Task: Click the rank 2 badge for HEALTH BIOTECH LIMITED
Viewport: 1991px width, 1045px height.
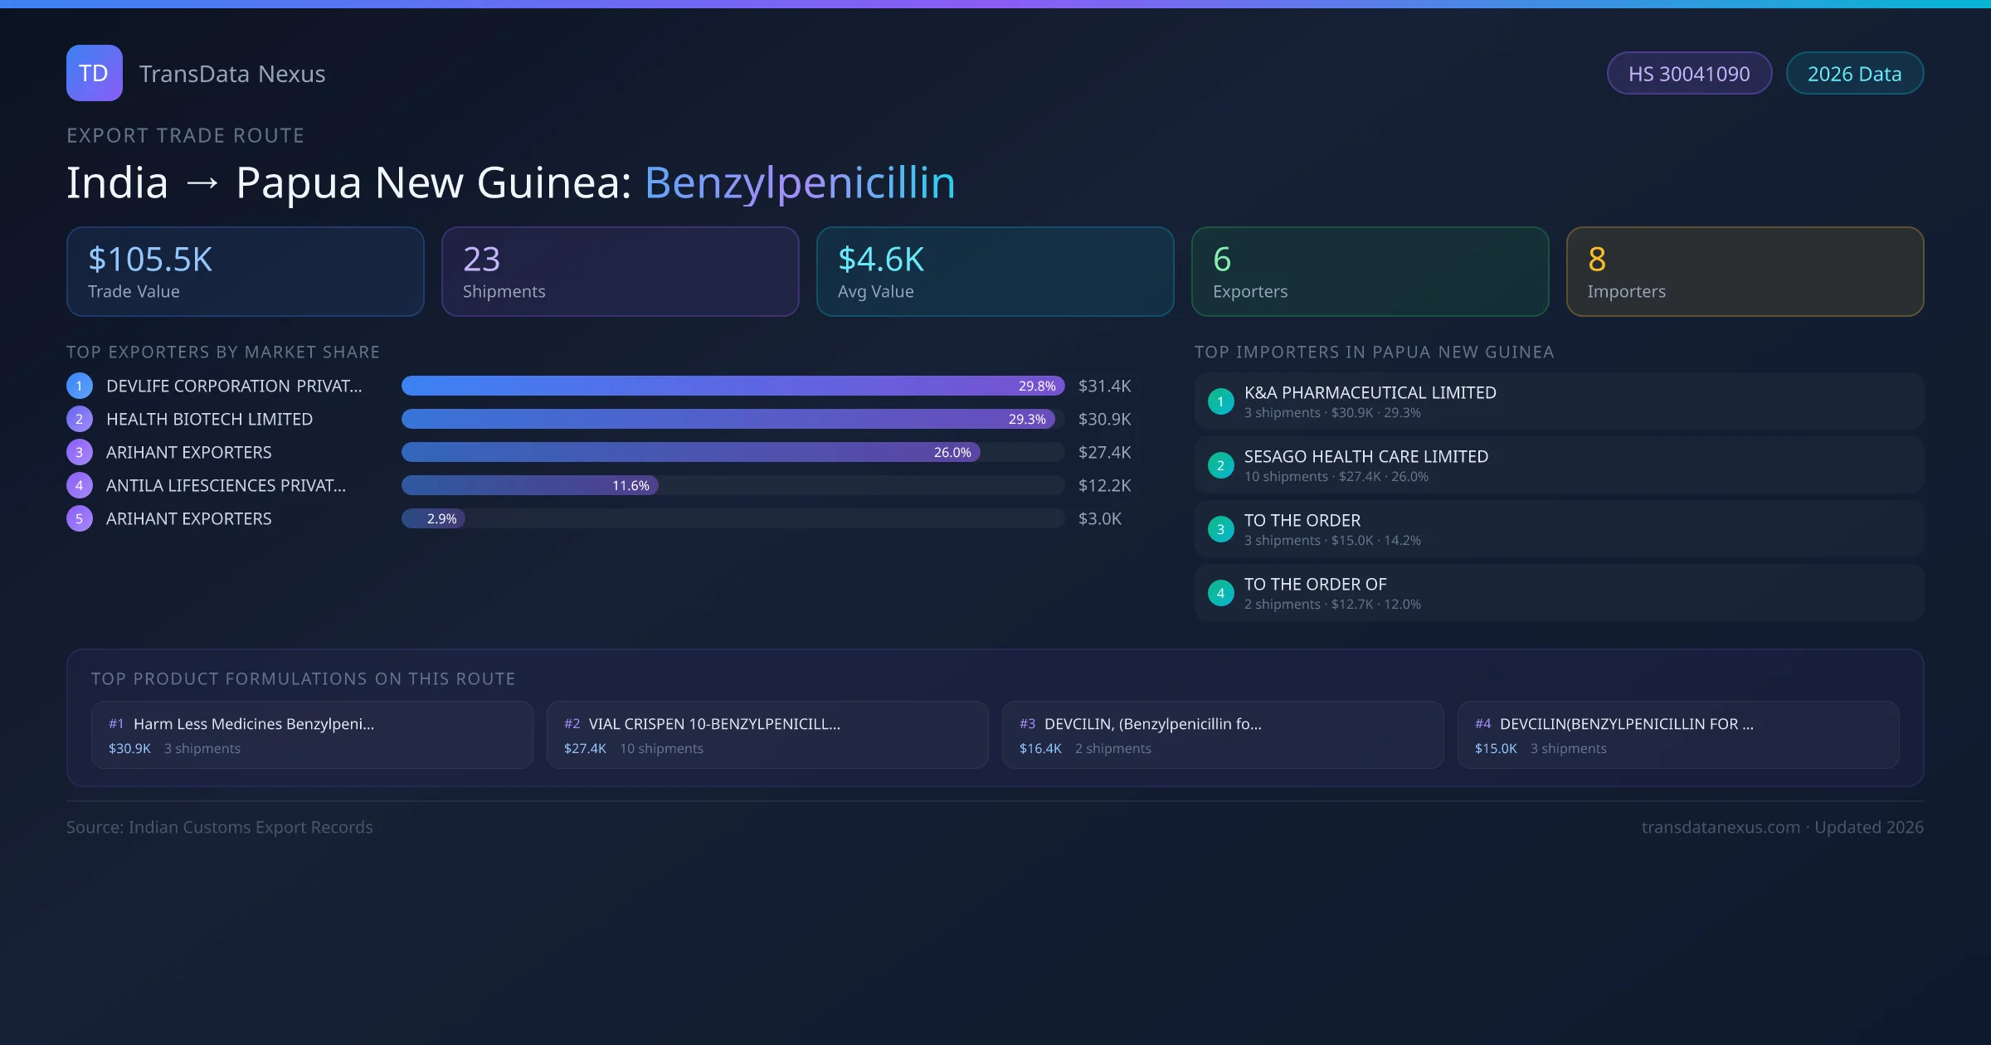Action: pyautogui.click(x=80, y=419)
